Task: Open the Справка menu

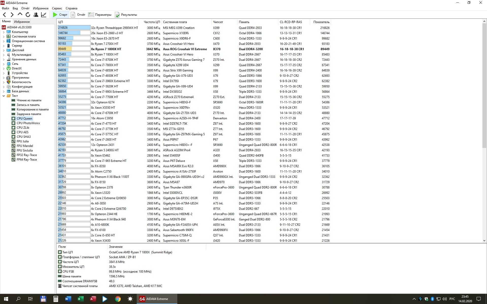Action: point(72,8)
